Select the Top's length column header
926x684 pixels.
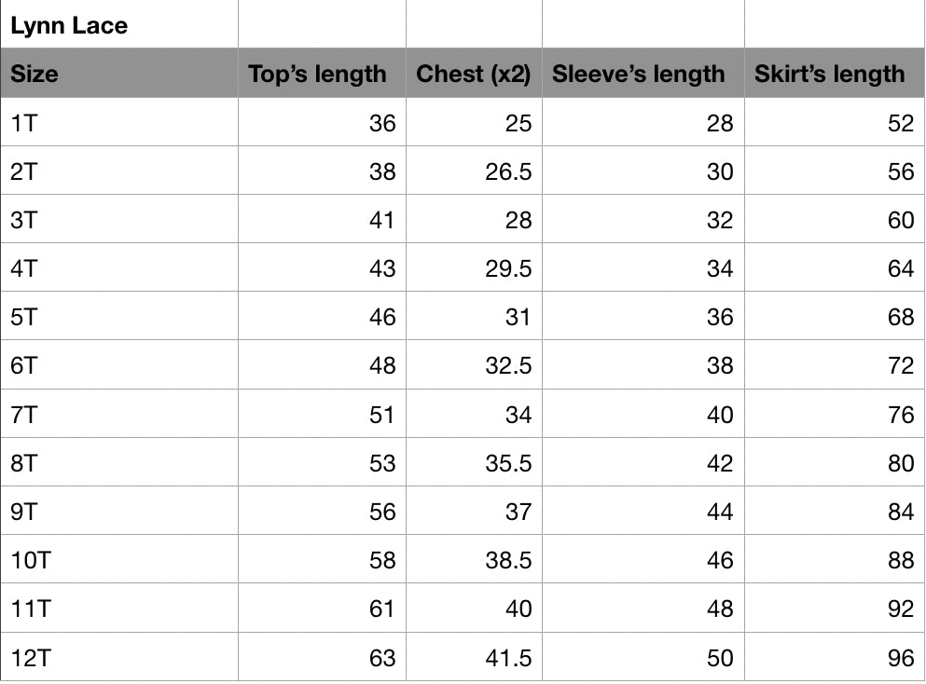(317, 74)
